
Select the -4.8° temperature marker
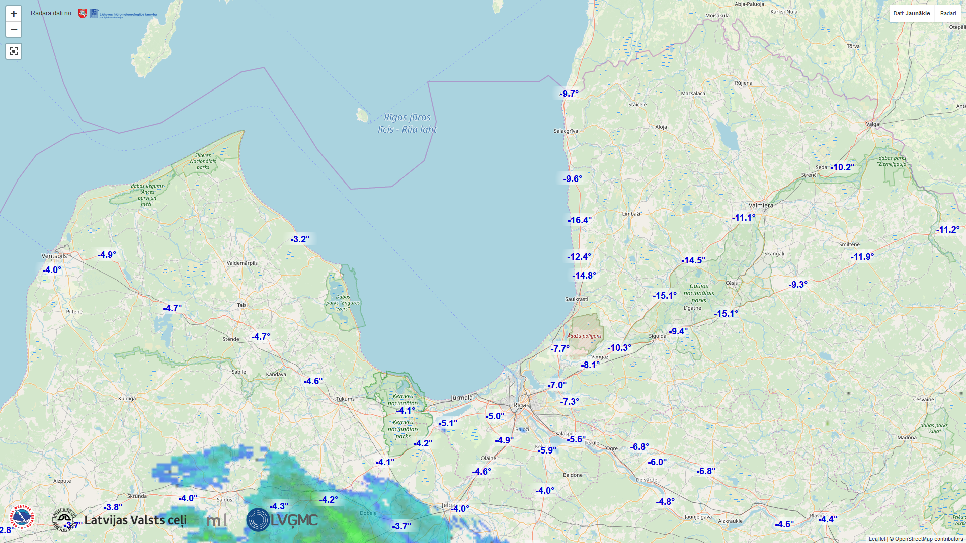tap(665, 502)
